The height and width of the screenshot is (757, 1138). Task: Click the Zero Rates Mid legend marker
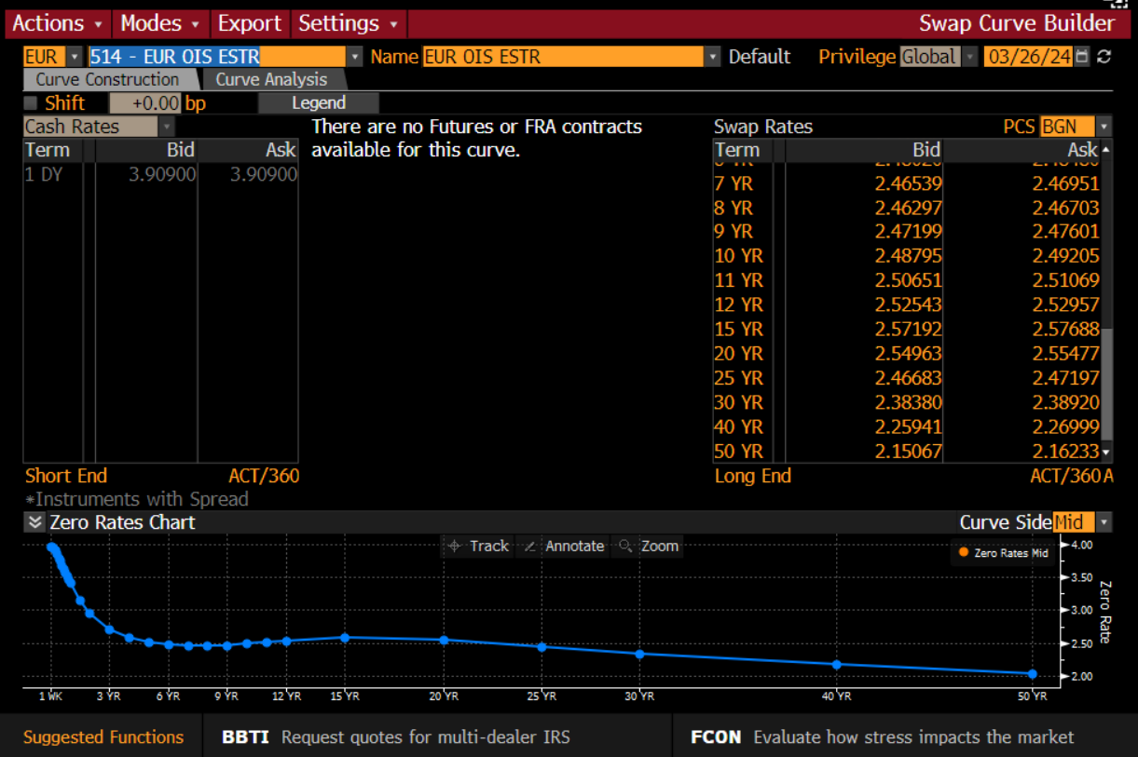click(963, 553)
